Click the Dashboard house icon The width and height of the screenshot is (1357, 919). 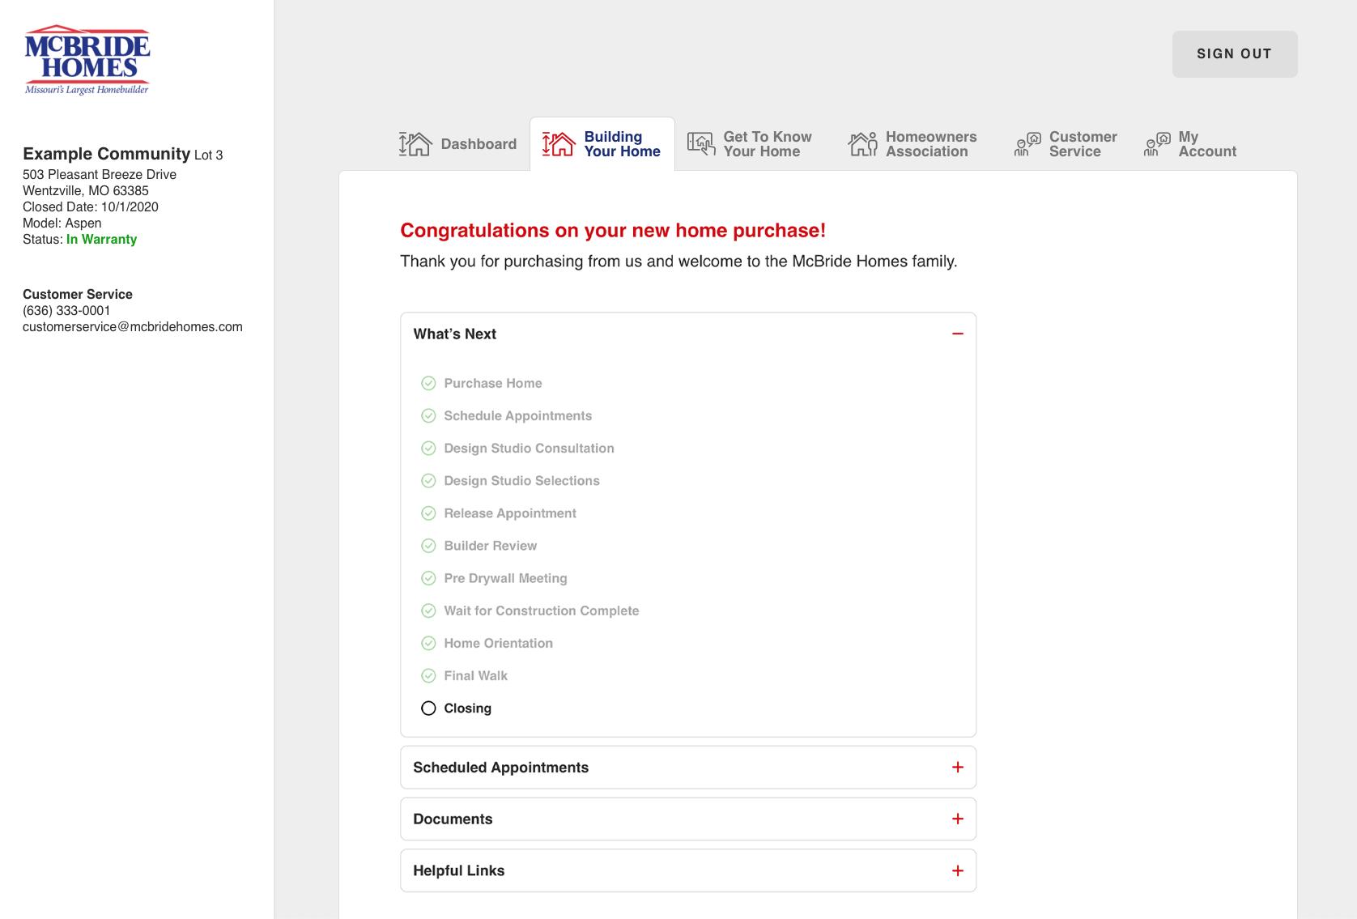(x=415, y=144)
